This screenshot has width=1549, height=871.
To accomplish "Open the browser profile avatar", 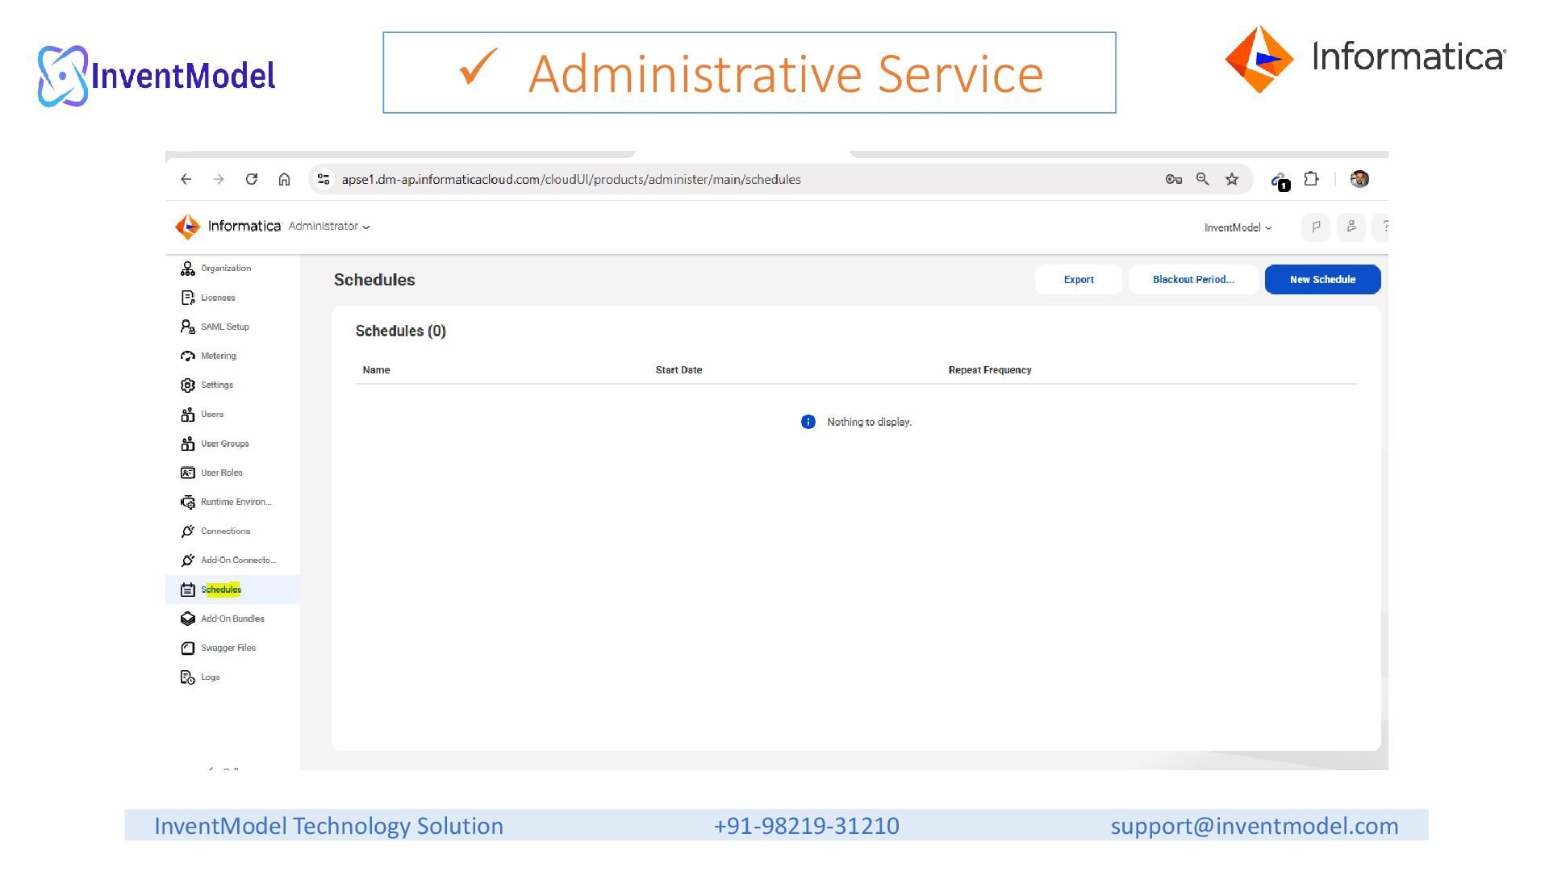I will pos(1359,179).
